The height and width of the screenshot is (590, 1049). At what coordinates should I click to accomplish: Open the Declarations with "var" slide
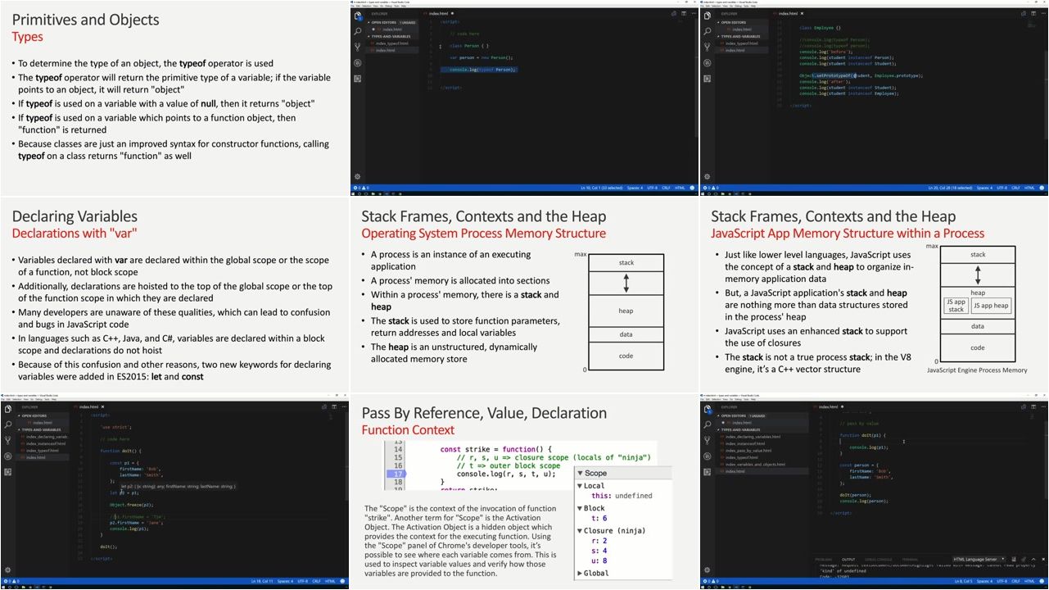click(174, 295)
